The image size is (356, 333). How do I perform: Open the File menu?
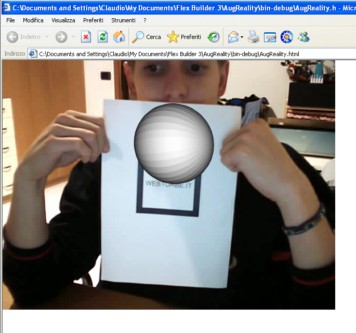[x=10, y=20]
